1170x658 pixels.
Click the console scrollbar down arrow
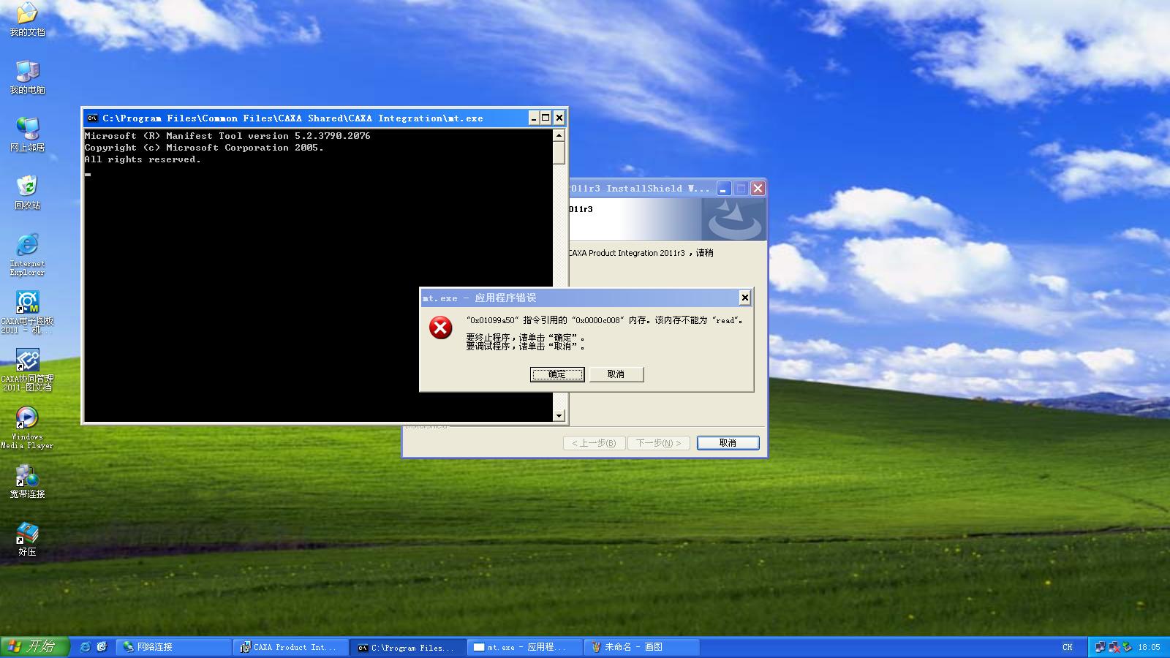pos(559,416)
